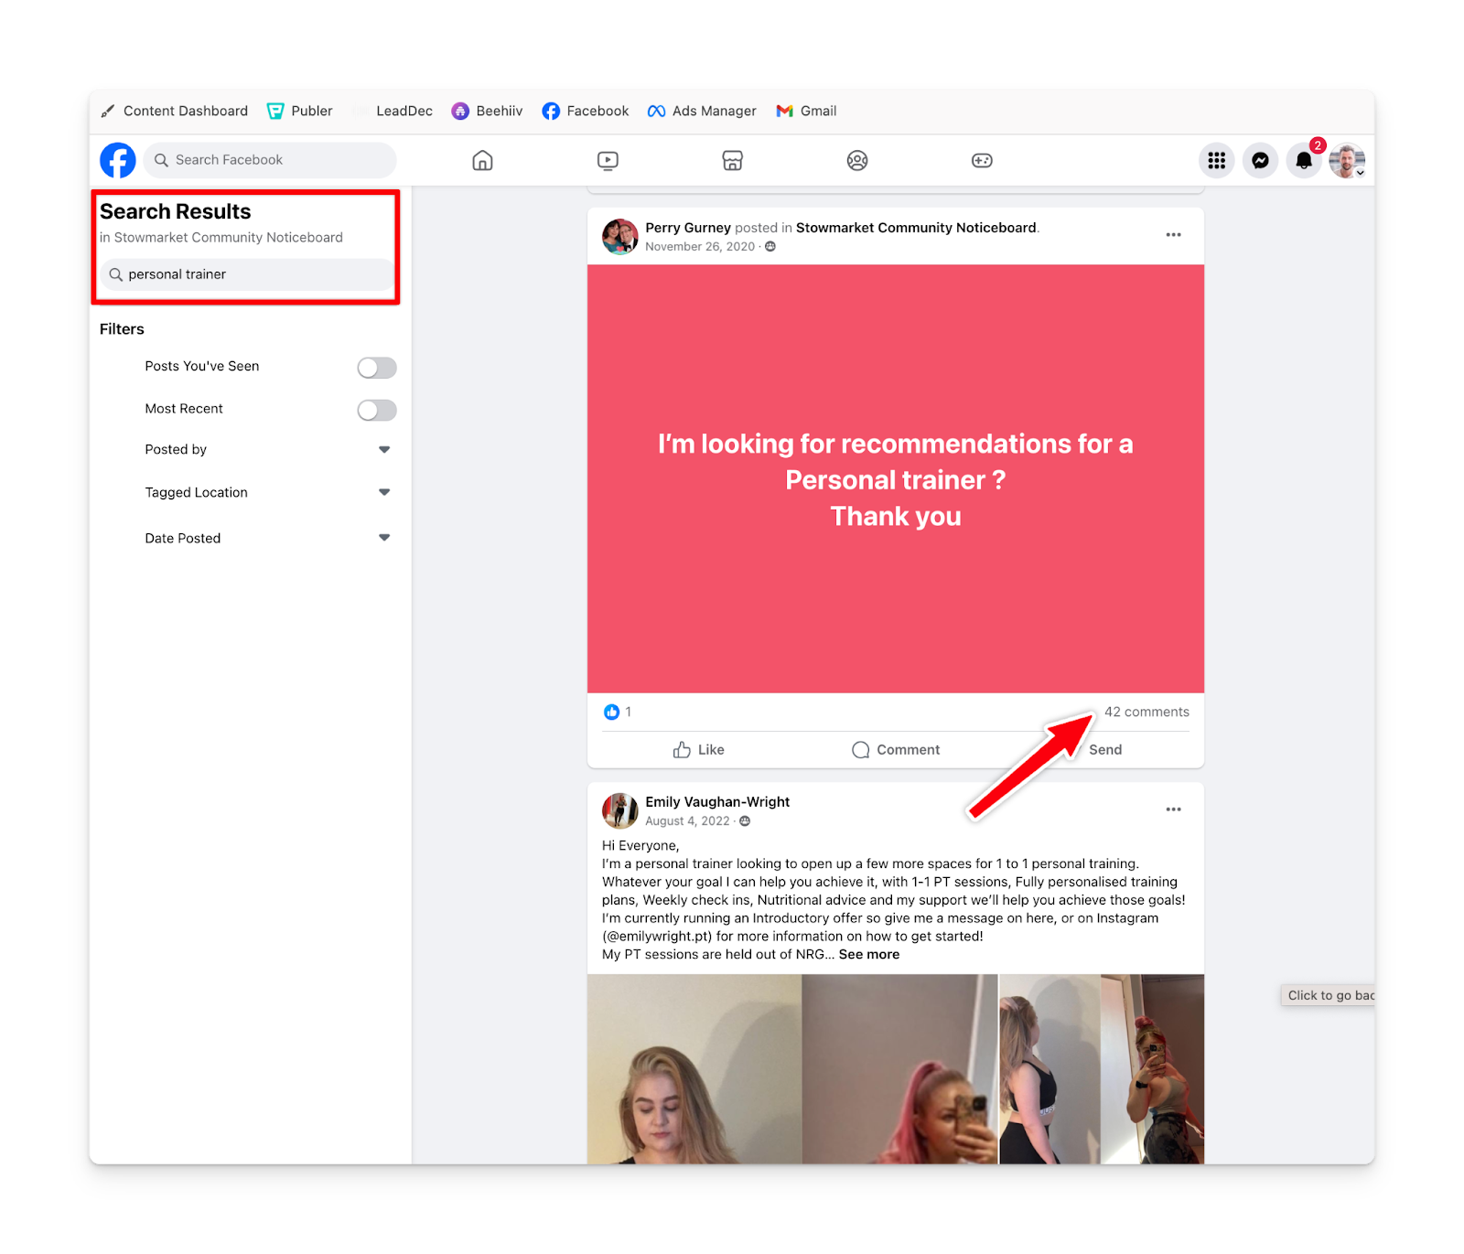Image resolution: width=1464 pixels, height=1254 pixels.
Task: Toggle the Posts You've Seen filter
Action: 377,368
